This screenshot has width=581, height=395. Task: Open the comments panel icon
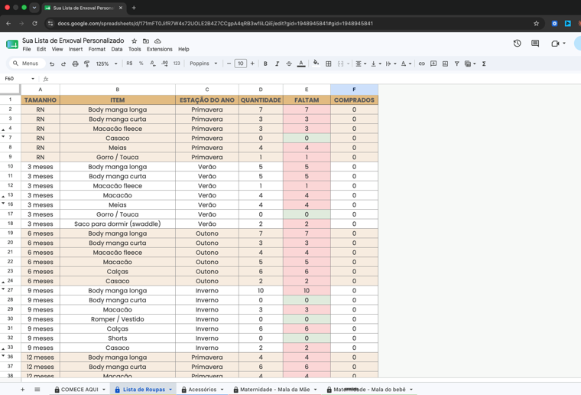[x=535, y=44]
